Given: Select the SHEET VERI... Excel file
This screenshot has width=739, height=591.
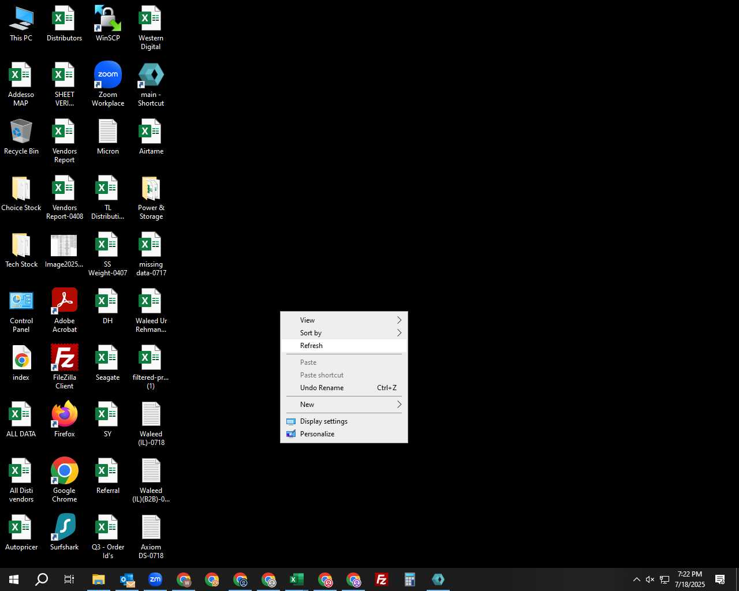Looking at the screenshot, I should click(64, 85).
